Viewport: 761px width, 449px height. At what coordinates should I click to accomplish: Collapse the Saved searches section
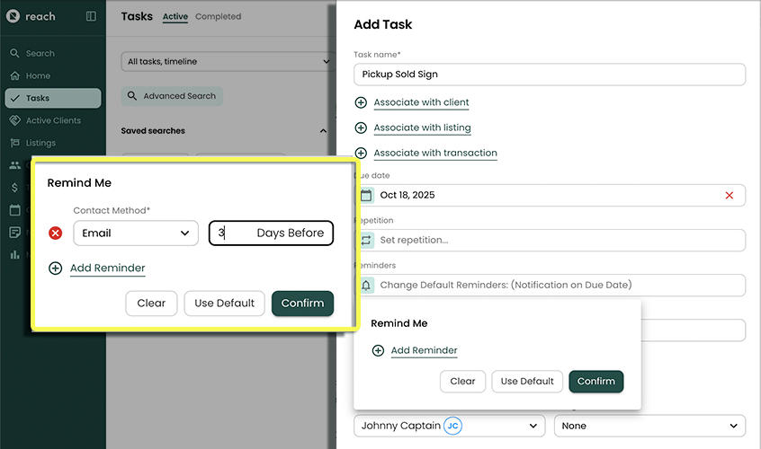323,131
